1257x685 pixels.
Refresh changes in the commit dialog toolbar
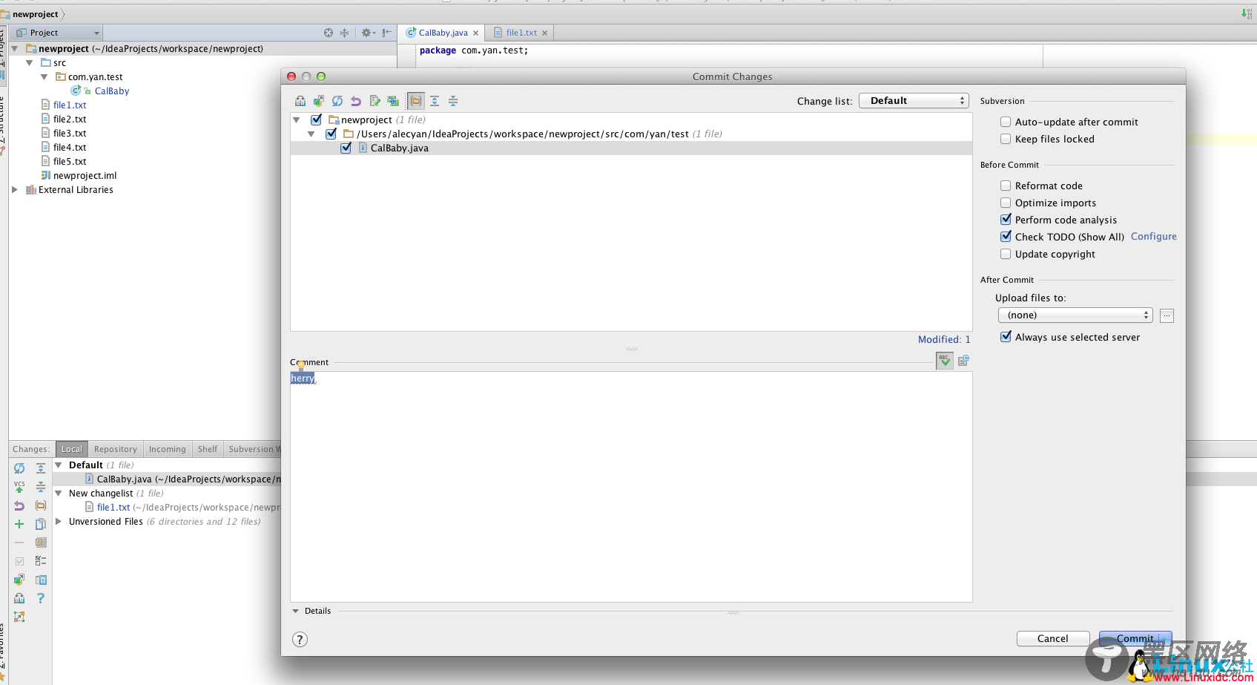point(337,101)
